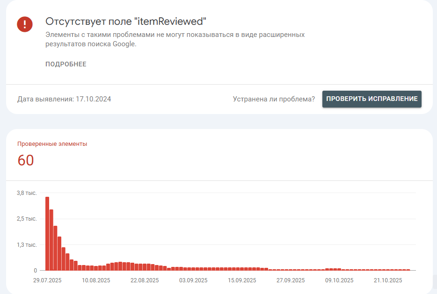Click the red count value 60
437x294 pixels.
pyautogui.click(x=26, y=160)
